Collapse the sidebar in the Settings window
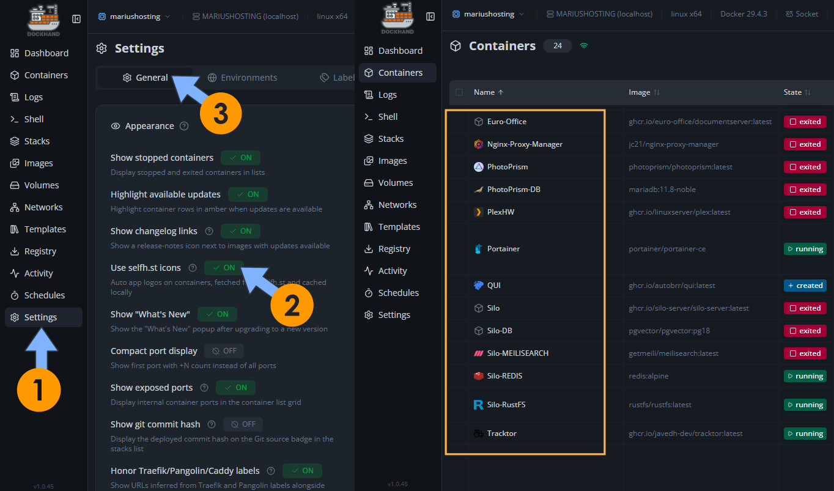834x491 pixels. point(76,19)
